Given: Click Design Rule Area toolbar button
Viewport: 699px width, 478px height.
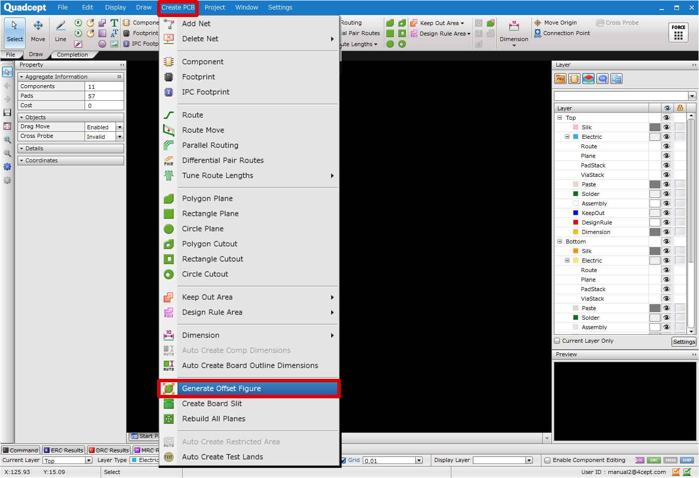Looking at the screenshot, I should [441, 34].
